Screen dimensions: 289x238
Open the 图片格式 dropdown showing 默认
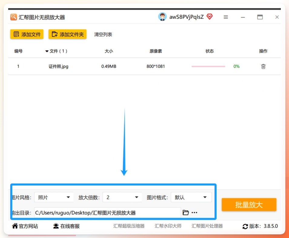[191, 197]
